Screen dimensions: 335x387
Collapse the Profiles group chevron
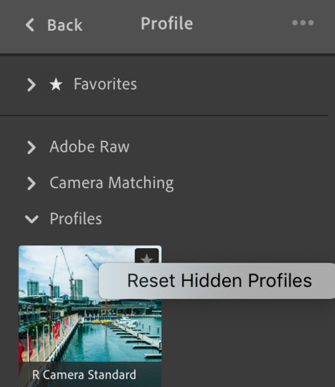[32, 219]
